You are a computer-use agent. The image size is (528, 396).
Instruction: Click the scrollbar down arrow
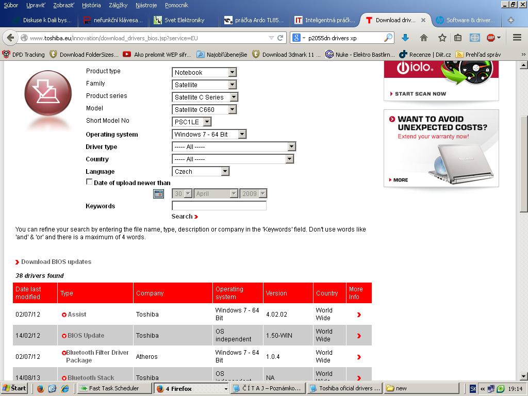523,376
